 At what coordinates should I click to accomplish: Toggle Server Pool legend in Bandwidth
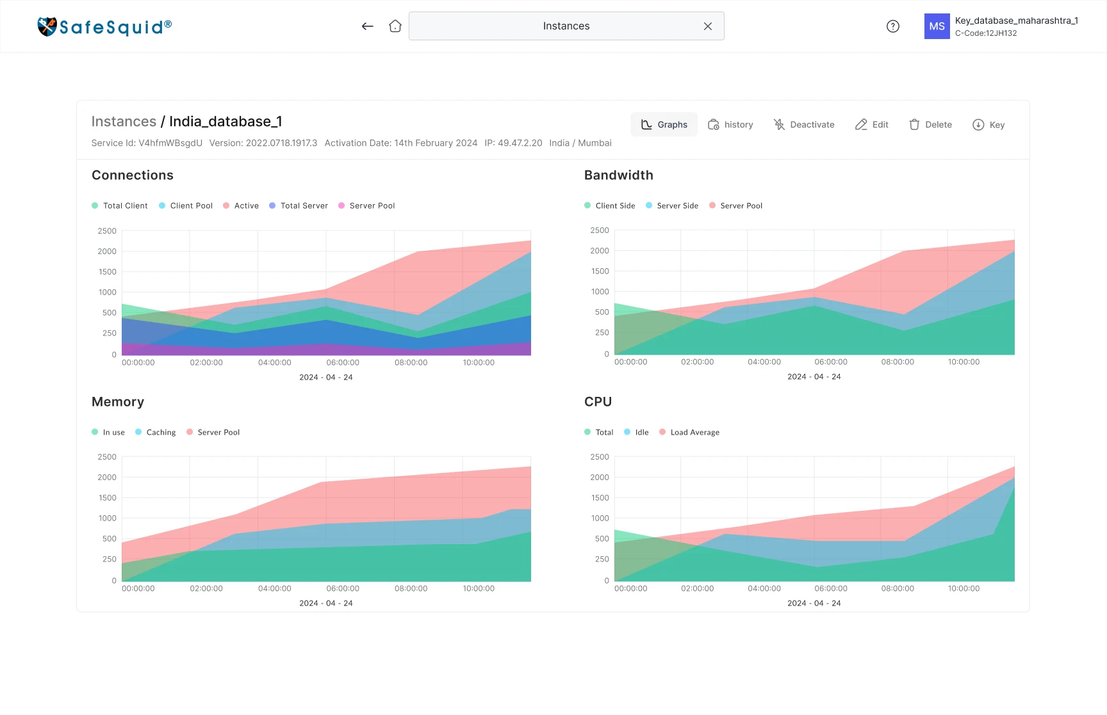tap(736, 205)
